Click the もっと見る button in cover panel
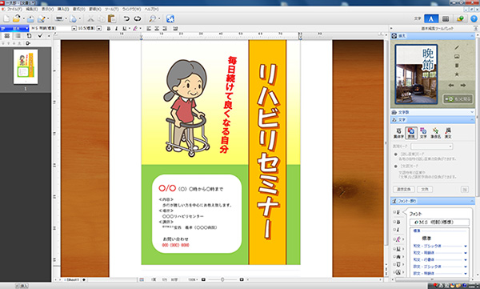Image resolution: width=480 pixels, height=289 pixels. (458, 99)
